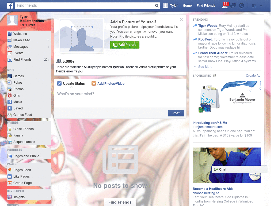Click the Pokes app icon
The height and width of the screenshot is (206, 274).
click(x=10, y=83)
